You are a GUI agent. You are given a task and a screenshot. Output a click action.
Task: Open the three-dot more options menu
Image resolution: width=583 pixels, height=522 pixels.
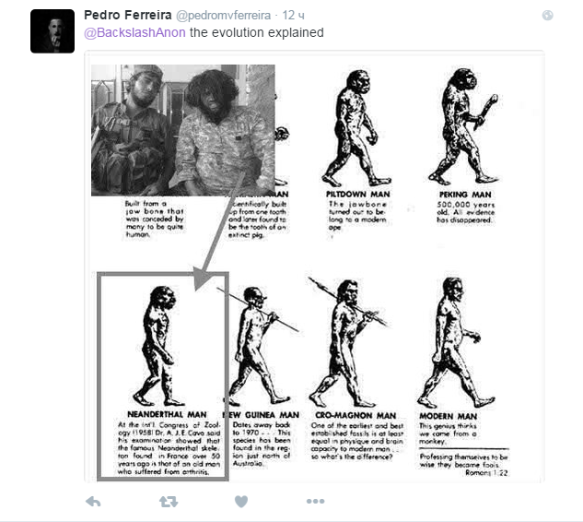point(315,502)
